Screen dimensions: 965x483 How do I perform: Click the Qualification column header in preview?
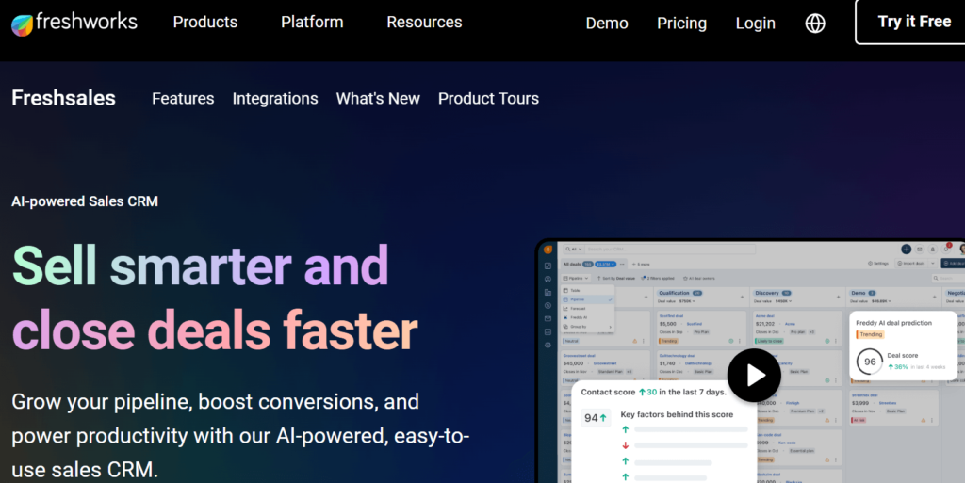[x=674, y=293]
